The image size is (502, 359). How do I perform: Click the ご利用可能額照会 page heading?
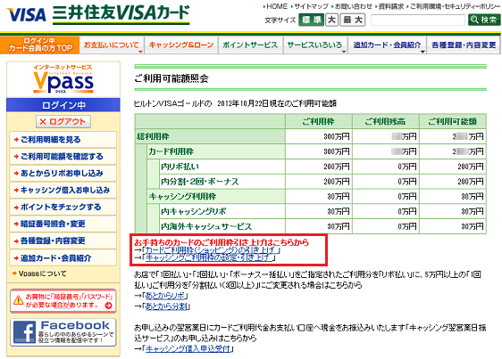coord(172,78)
